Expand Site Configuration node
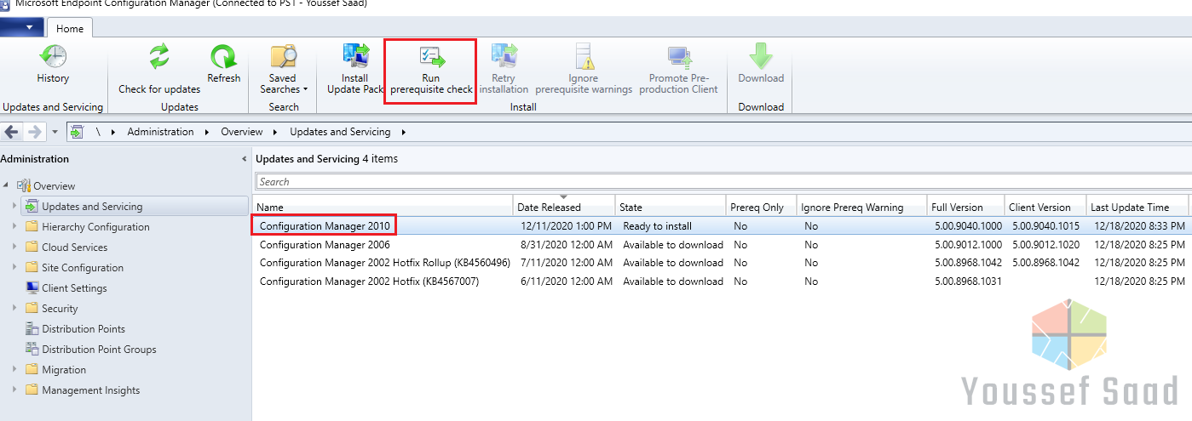 point(14,267)
